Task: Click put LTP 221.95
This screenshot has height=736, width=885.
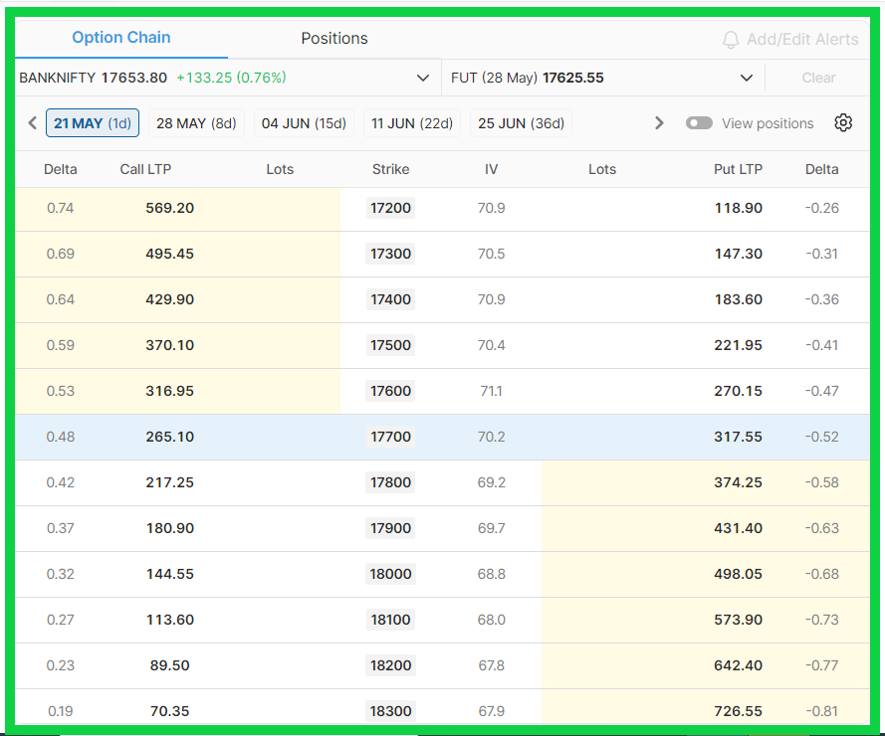Action: point(739,345)
